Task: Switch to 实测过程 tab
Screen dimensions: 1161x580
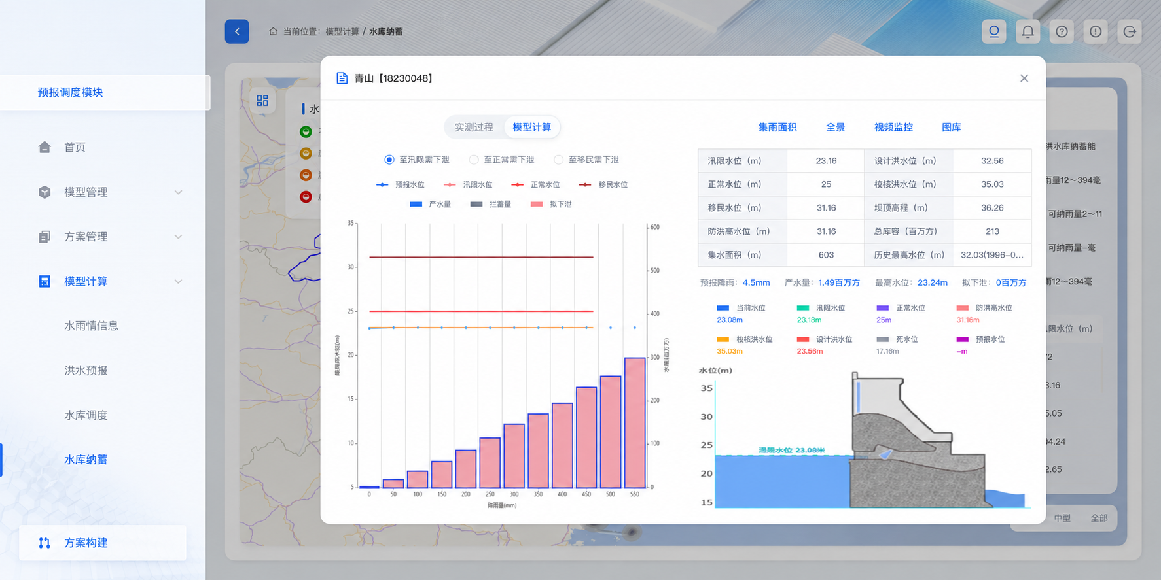Action: pyautogui.click(x=474, y=127)
